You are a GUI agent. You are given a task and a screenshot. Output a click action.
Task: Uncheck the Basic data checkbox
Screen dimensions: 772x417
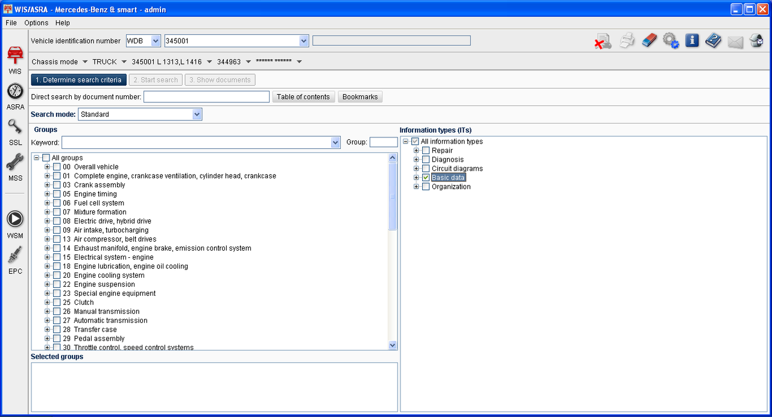pos(426,178)
